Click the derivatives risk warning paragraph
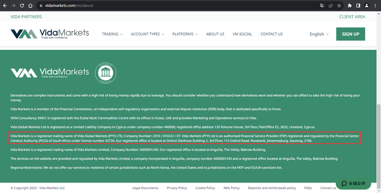Viewport: 381px width, 193px height. coord(185,98)
